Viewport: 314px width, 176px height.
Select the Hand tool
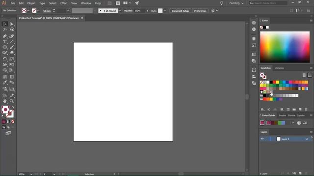(x=4, y=101)
